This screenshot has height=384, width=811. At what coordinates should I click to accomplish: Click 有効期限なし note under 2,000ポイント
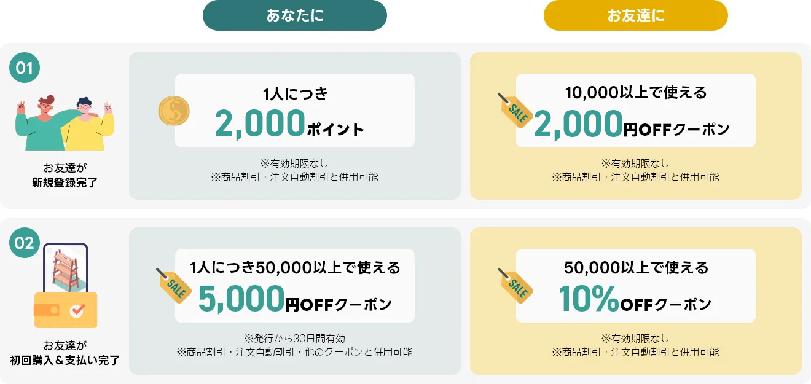tap(294, 163)
